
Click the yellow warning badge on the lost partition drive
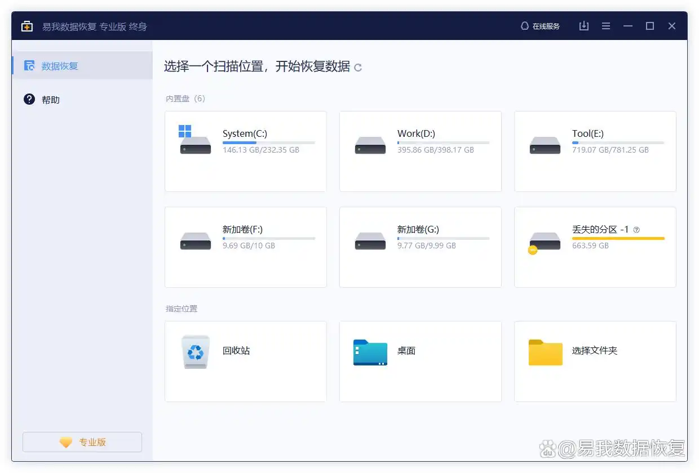click(533, 249)
